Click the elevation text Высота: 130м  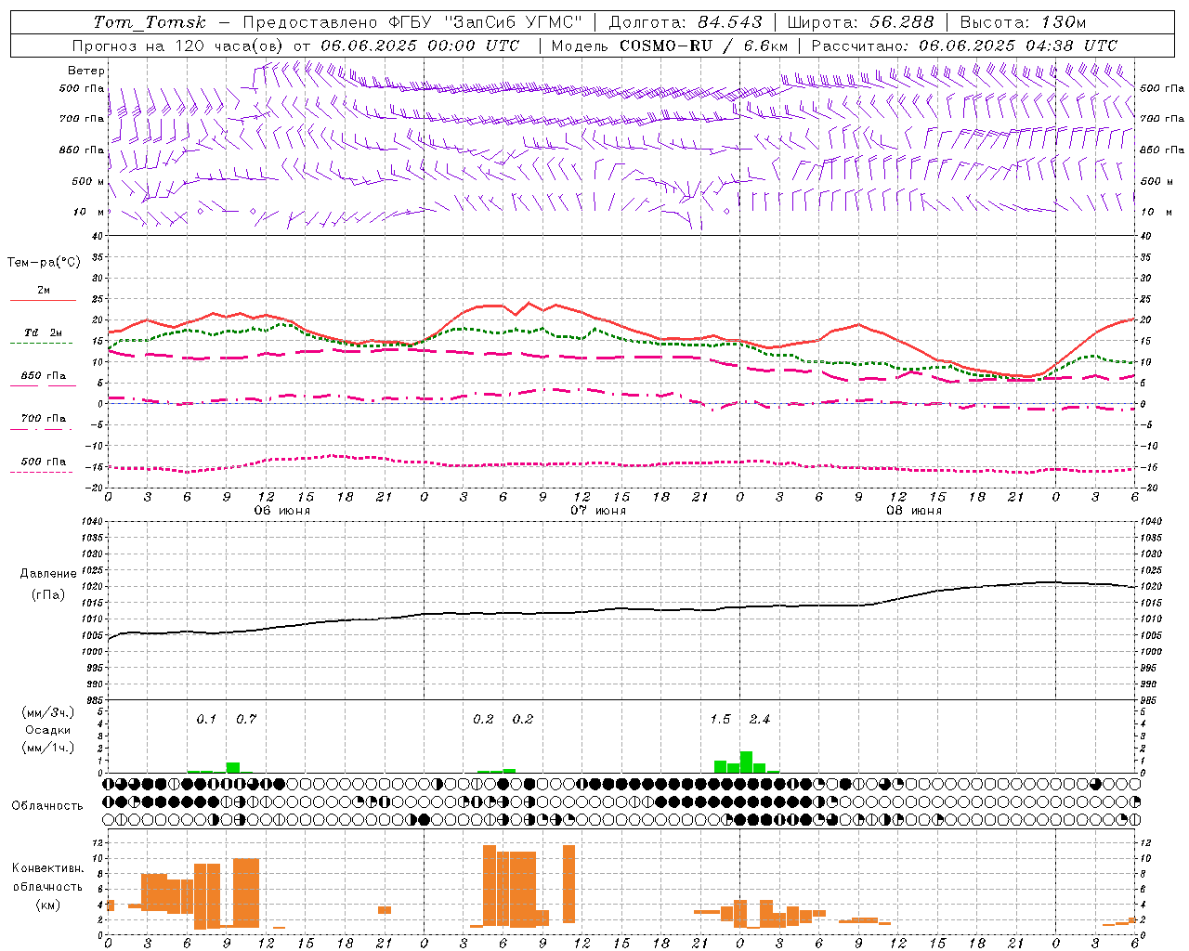click(1024, 22)
